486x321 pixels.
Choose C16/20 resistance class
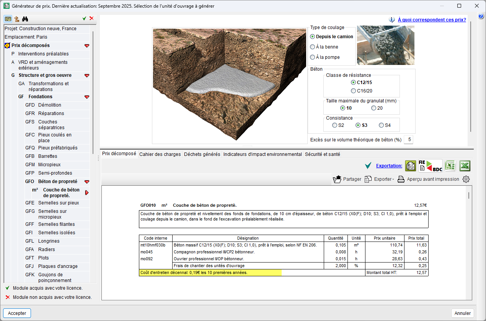coord(353,91)
